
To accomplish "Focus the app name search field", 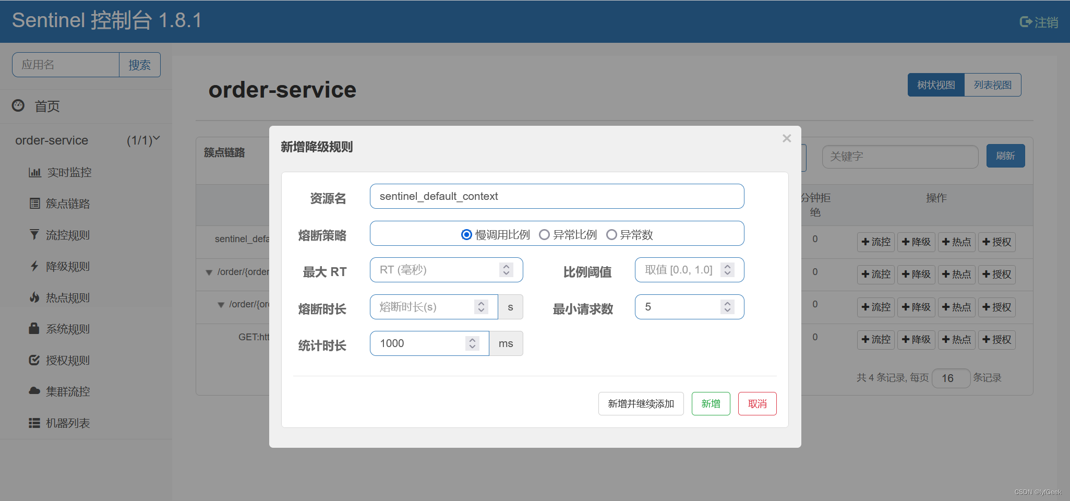I will (x=66, y=65).
